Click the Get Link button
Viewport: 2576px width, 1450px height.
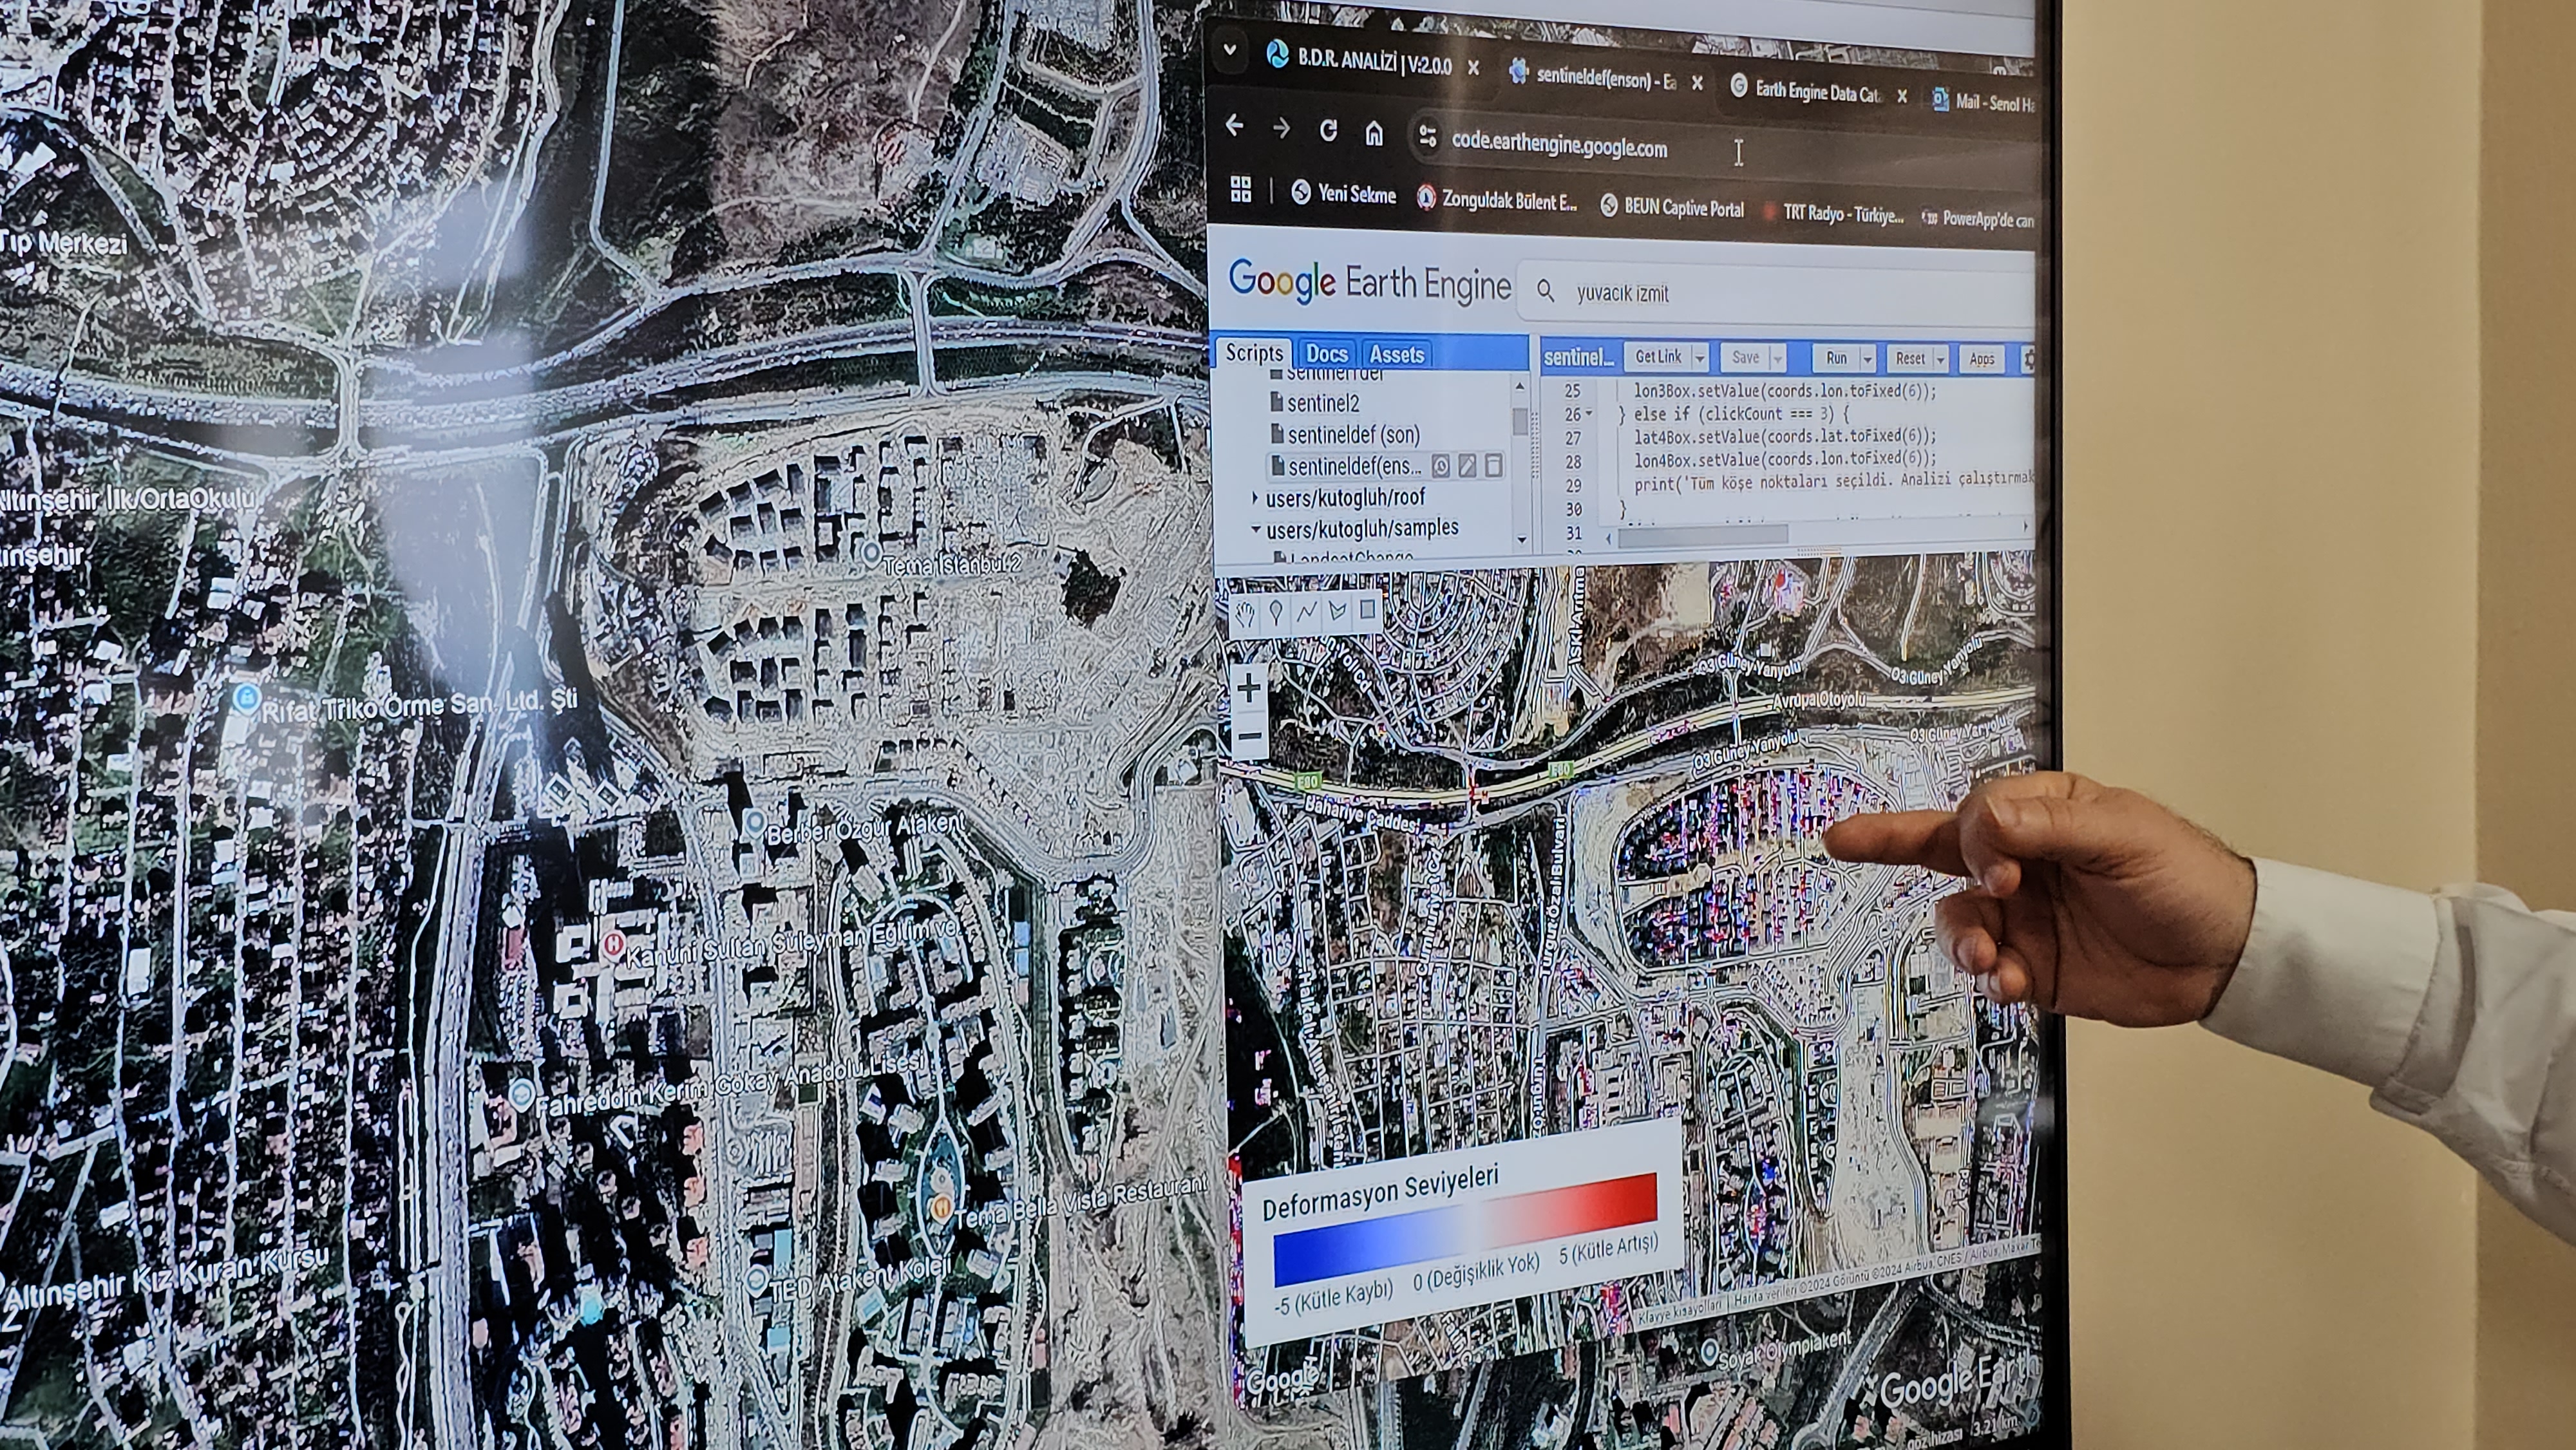(x=1657, y=356)
